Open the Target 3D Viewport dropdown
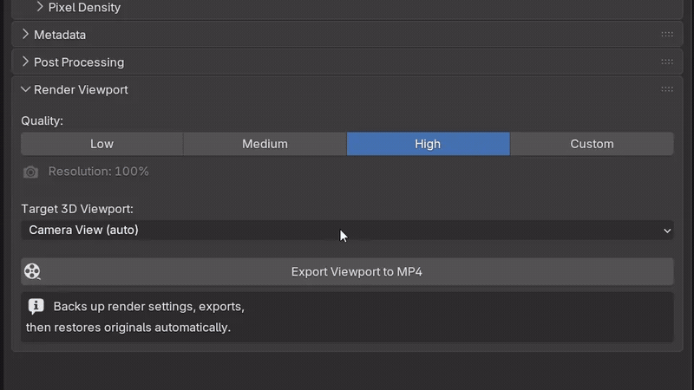The width and height of the screenshot is (694, 390). [x=347, y=231]
